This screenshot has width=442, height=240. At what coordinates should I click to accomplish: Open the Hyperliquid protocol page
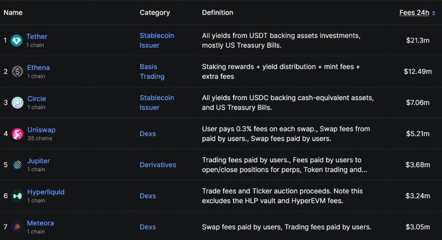[x=46, y=192]
